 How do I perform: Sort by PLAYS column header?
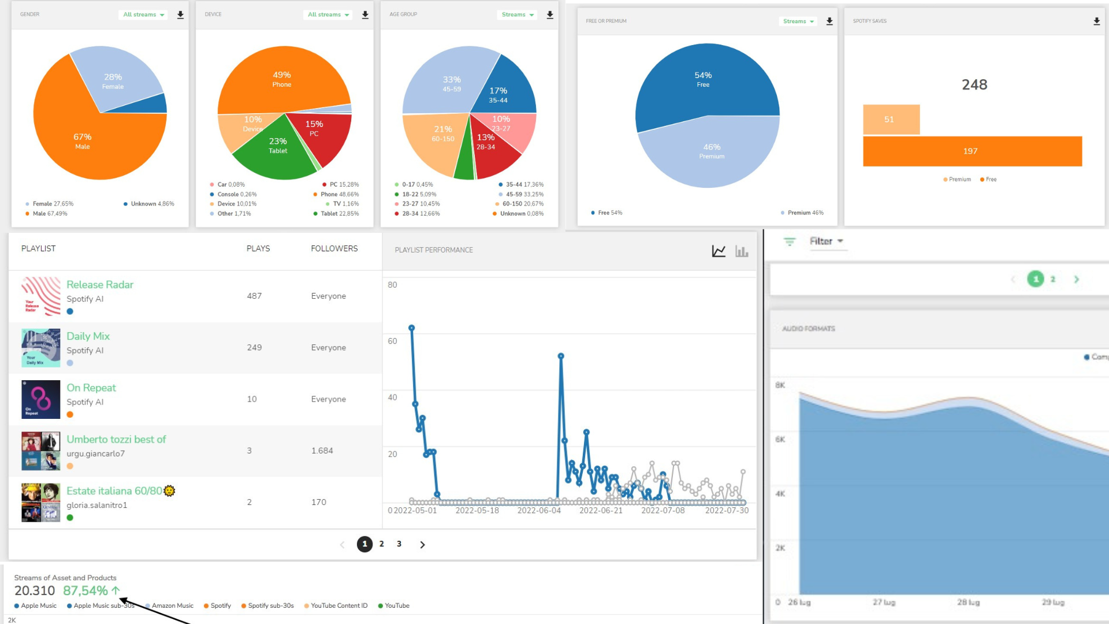pos(258,248)
